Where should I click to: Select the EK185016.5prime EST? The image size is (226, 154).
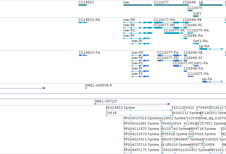point(162,147)
